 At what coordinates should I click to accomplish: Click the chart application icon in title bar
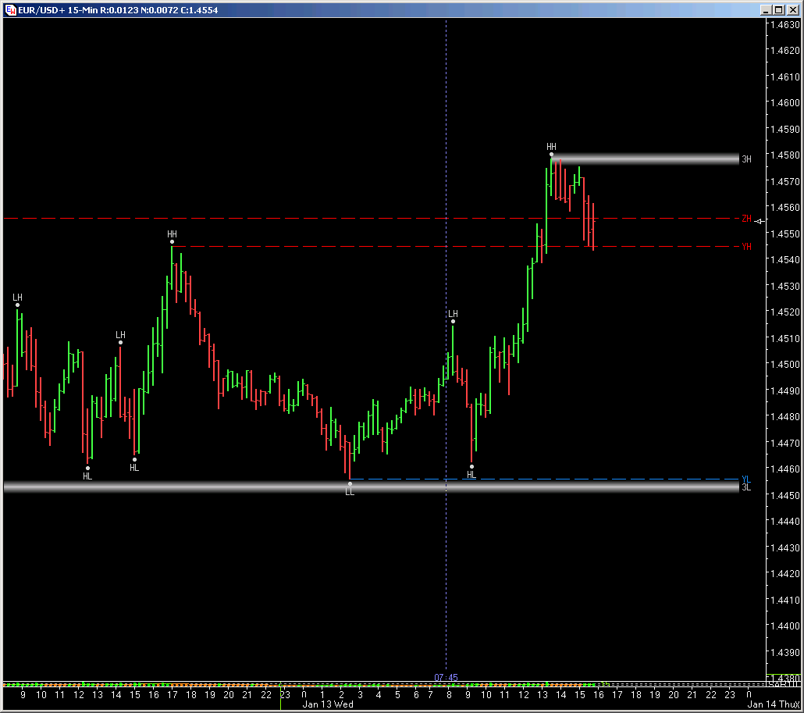[x=10, y=9]
